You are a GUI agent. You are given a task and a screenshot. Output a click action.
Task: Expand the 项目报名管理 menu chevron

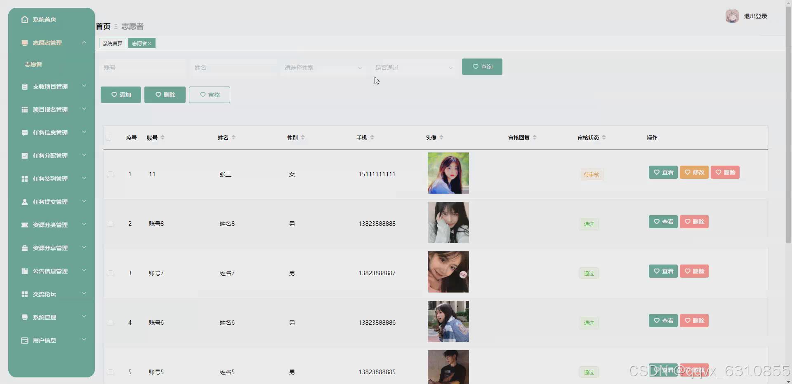click(84, 109)
